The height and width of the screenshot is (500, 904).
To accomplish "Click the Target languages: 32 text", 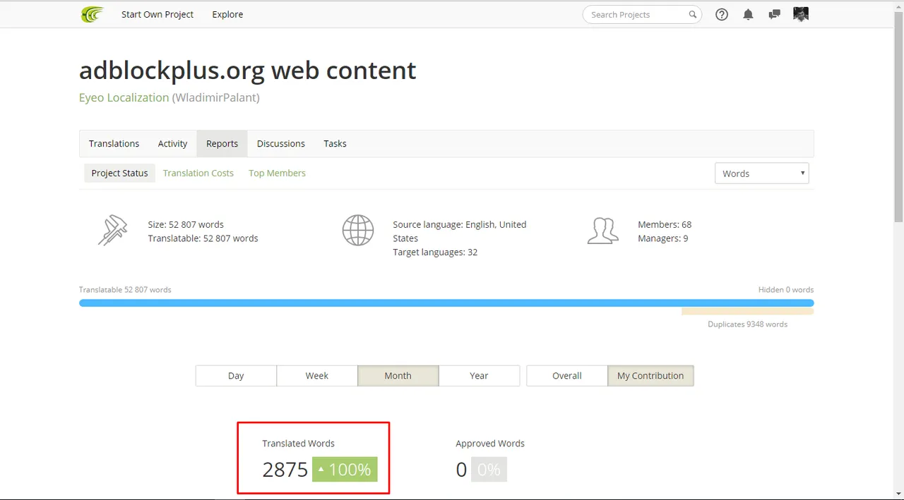I will click(435, 252).
